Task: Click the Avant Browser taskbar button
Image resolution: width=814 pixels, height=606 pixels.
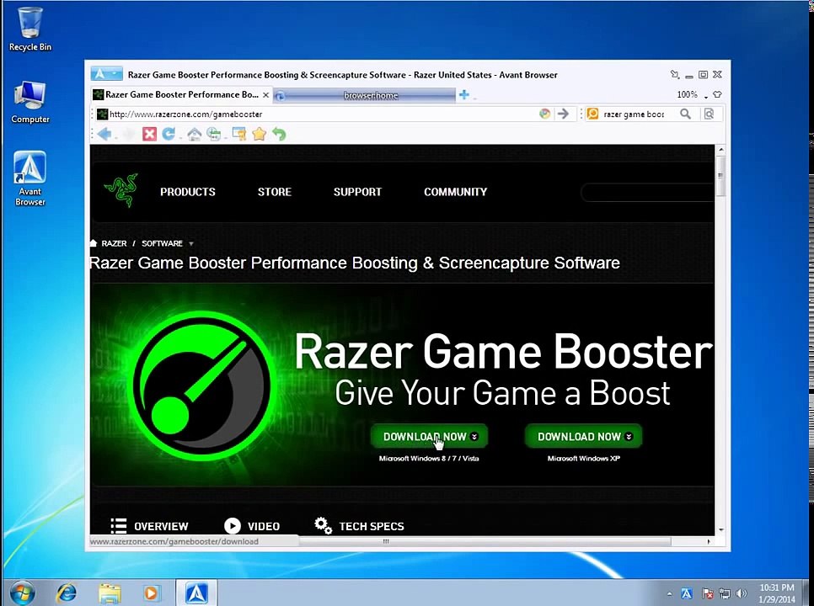Action: point(196,593)
